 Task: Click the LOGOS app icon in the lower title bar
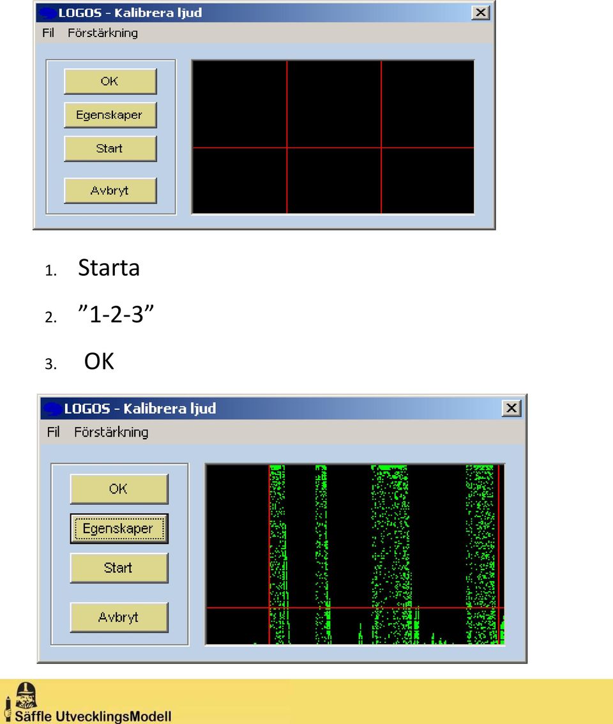(x=52, y=409)
